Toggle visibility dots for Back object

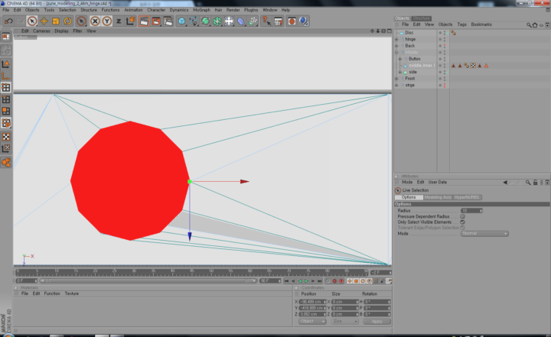(x=445, y=46)
